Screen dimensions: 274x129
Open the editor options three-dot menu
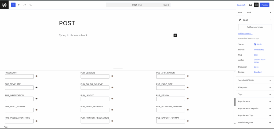click(x=273, y=5)
